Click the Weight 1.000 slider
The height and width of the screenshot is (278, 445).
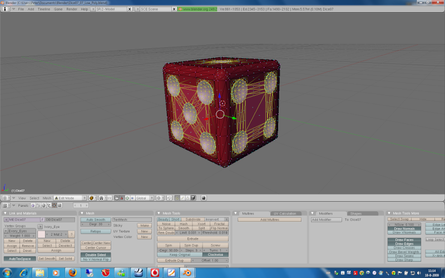[20, 236]
